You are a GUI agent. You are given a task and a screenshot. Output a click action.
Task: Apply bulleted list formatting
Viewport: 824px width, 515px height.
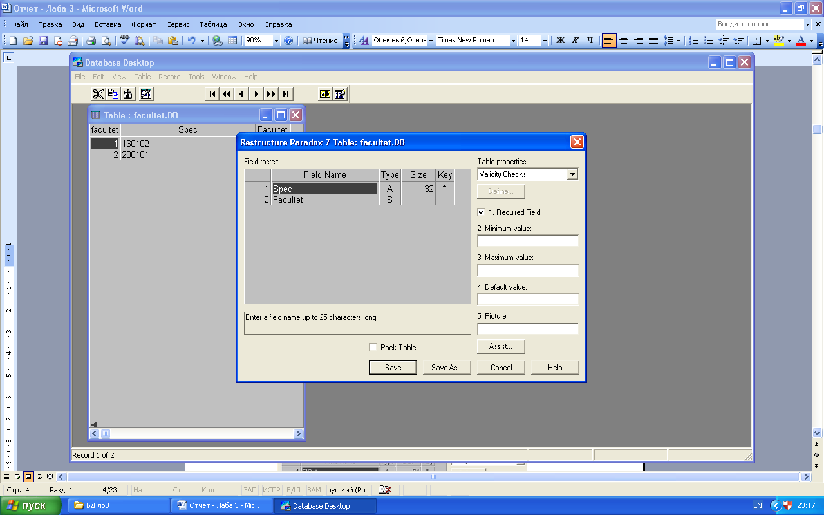pyautogui.click(x=709, y=41)
